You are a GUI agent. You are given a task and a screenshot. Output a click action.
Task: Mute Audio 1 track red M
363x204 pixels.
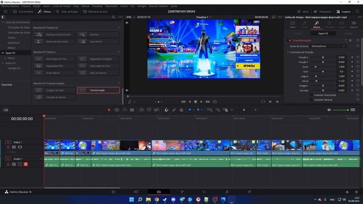[26, 164]
